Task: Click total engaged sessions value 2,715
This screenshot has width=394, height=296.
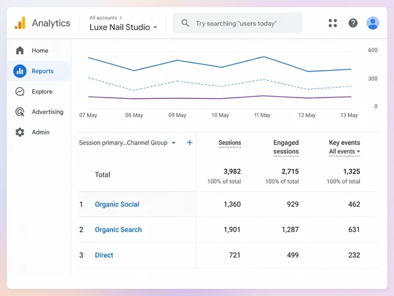Action: 290,172
